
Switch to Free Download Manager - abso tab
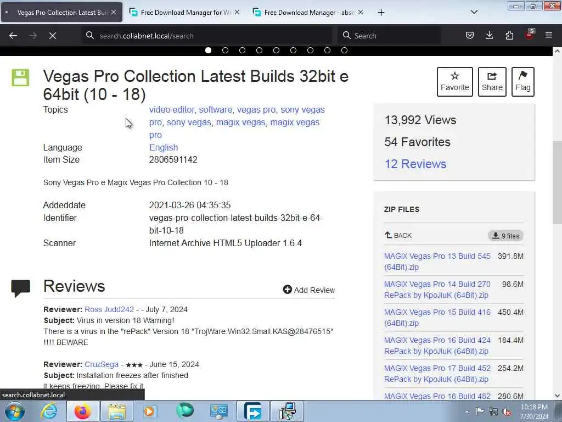tap(309, 12)
